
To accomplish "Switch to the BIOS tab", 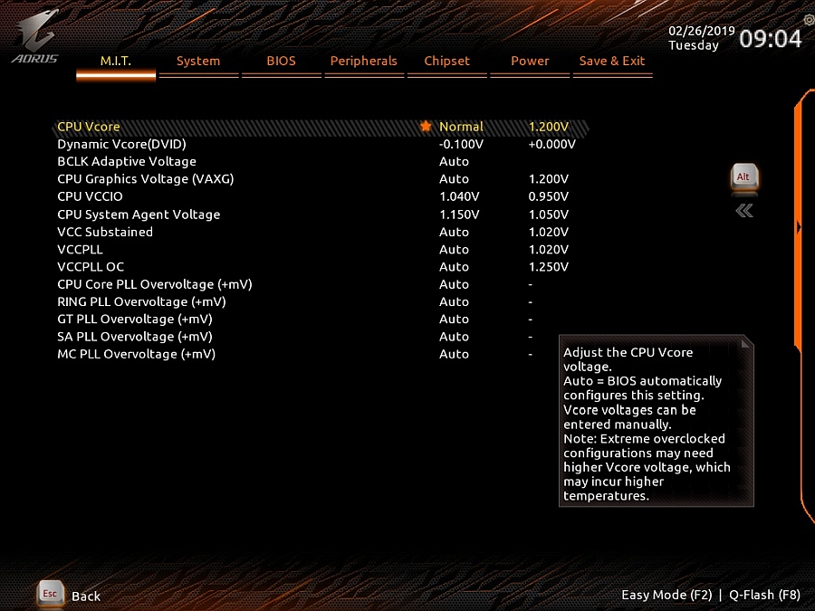I will point(282,62).
